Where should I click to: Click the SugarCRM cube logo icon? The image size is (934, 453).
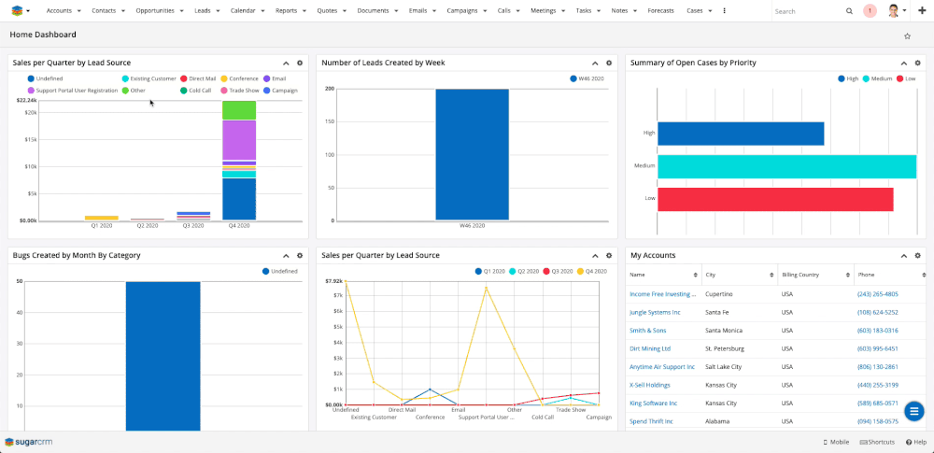16,11
